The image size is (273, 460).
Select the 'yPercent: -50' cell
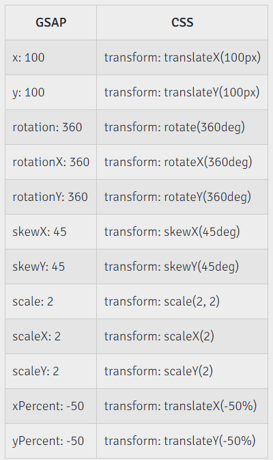point(51,442)
